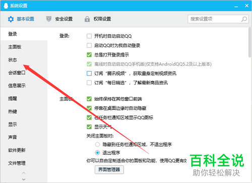Select 退出程序 radio option

tap(97, 153)
